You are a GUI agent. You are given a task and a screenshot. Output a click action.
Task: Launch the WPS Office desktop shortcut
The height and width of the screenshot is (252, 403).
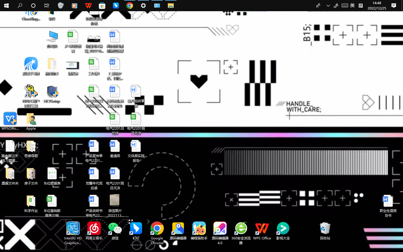[262, 231]
